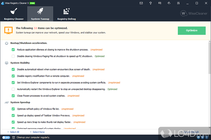The width and height of the screenshot is (211, 140).
Task: Click the restore/backup icon in title bar
Action: [x=169, y=3]
